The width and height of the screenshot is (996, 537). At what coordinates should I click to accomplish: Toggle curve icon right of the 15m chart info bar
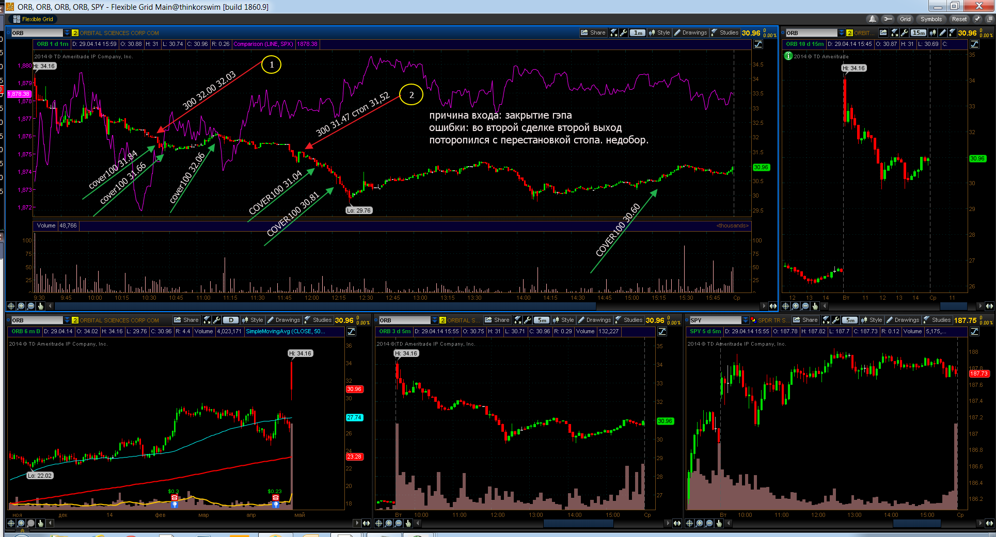pos(974,44)
